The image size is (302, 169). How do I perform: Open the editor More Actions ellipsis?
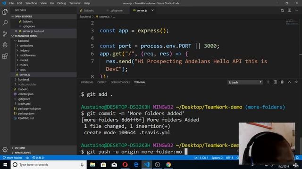click(x=296, y=10)
